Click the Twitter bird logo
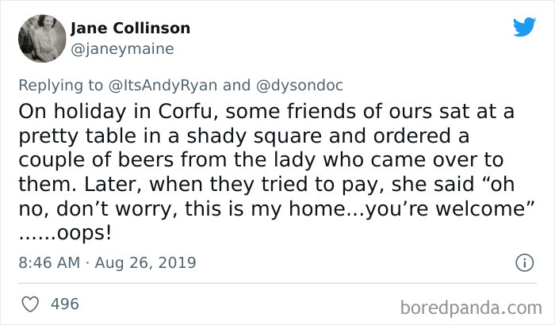 pos(524,28)
